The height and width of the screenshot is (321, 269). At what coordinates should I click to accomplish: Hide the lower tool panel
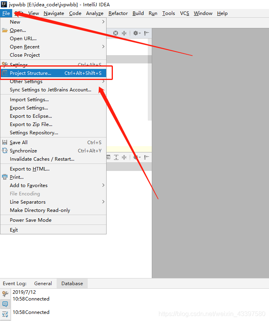click(x=147, y=157)
